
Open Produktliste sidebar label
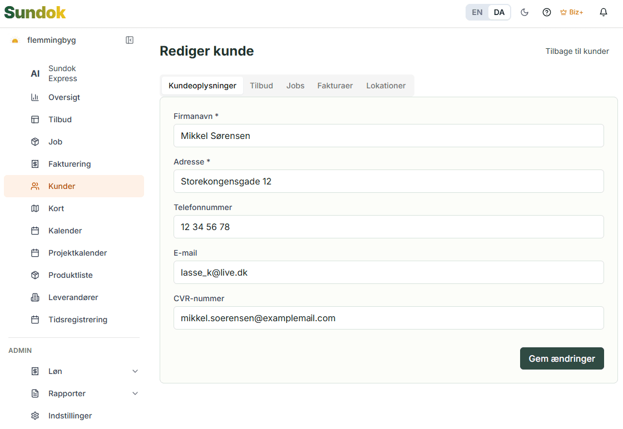click(70, 275)
